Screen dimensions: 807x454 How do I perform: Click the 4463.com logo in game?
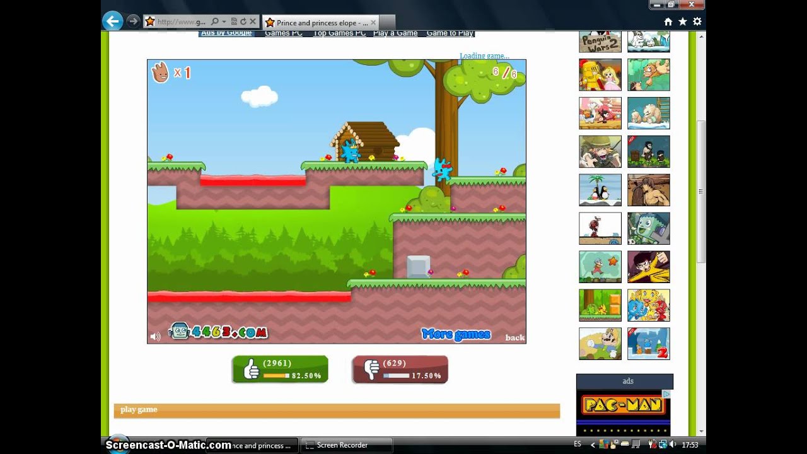tap(219, 331)
